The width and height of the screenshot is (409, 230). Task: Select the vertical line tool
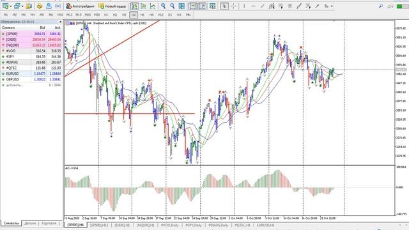coord(244,6)
